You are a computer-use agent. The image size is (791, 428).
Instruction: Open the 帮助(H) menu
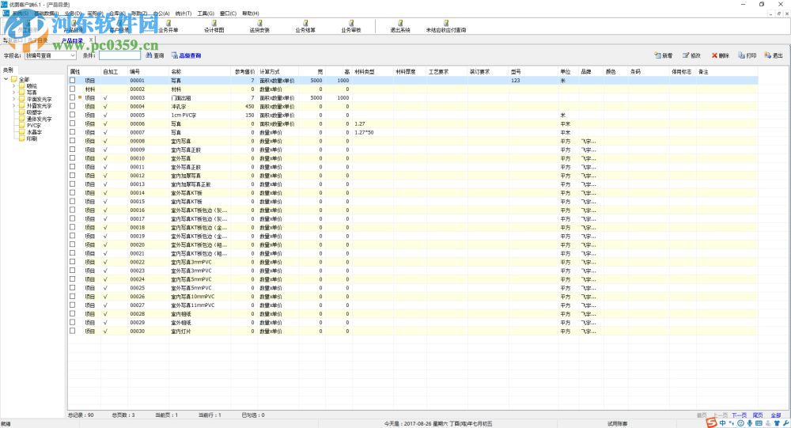[250, 13]
